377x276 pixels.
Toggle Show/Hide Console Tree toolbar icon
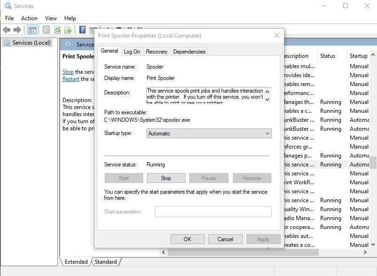tap(32, 30)
